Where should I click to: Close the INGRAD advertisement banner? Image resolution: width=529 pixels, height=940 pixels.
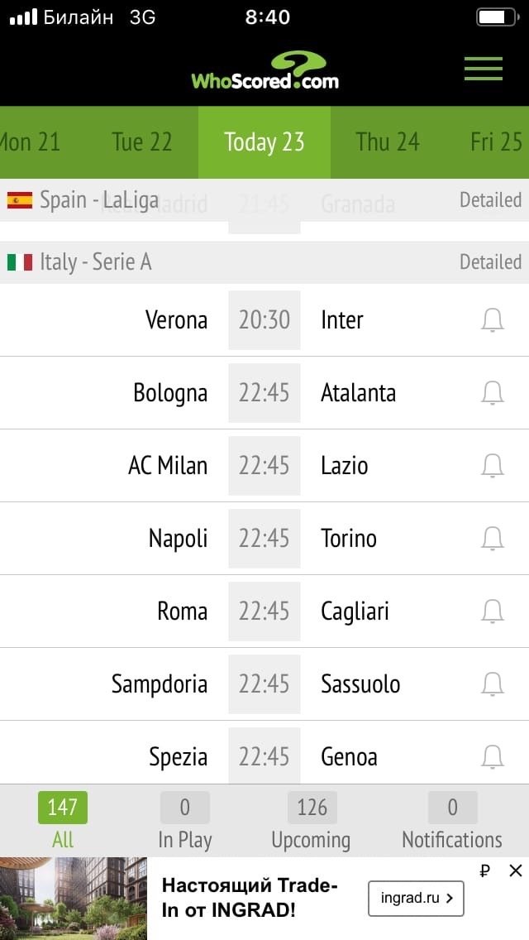pos(516,870)
